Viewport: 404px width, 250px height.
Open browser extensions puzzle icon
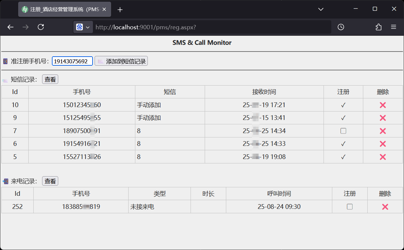tap(378, 27)
